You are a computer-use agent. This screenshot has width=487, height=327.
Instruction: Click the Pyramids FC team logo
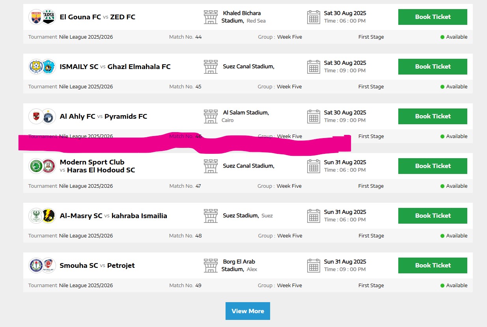[x=49, y=116]
